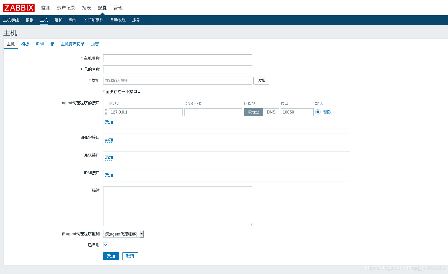Switch to the 加密 tab

95,44
